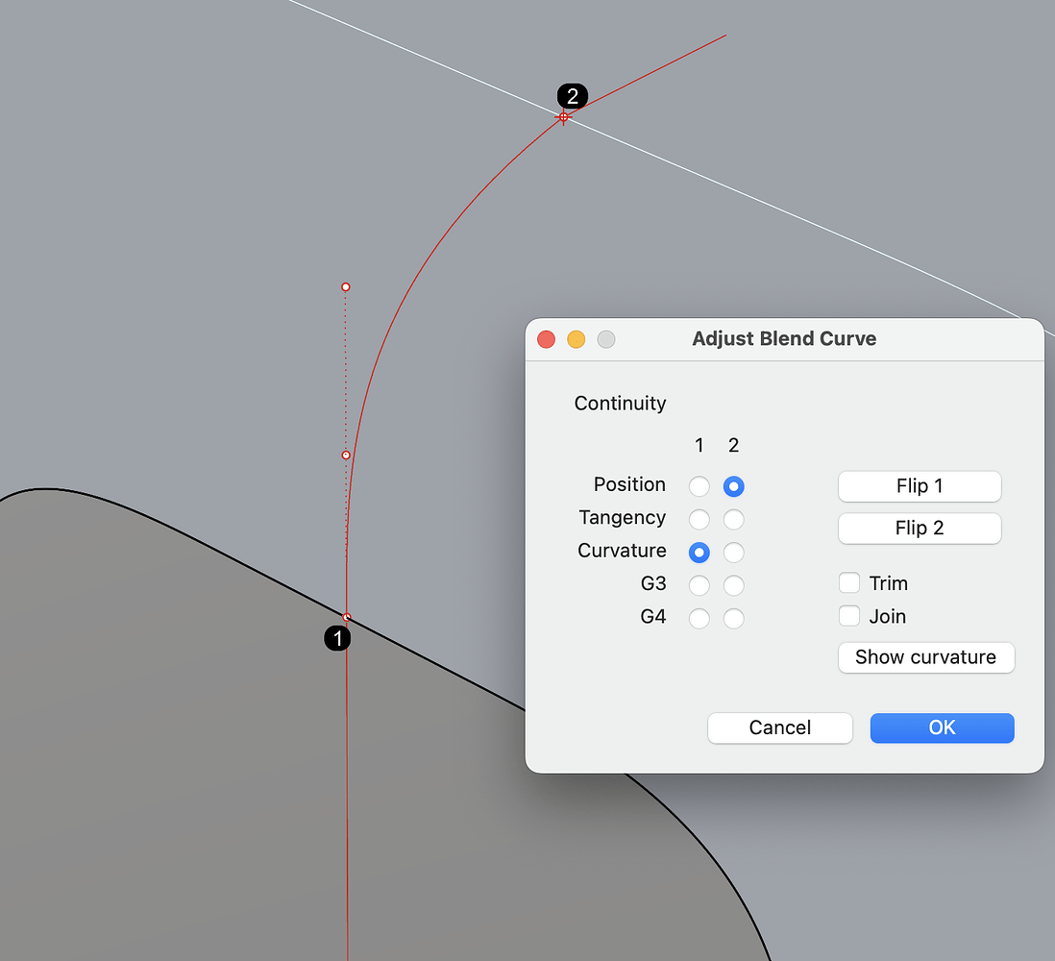Set G3 continuity for end 1
1055x961 pixels.
point(699,584)
